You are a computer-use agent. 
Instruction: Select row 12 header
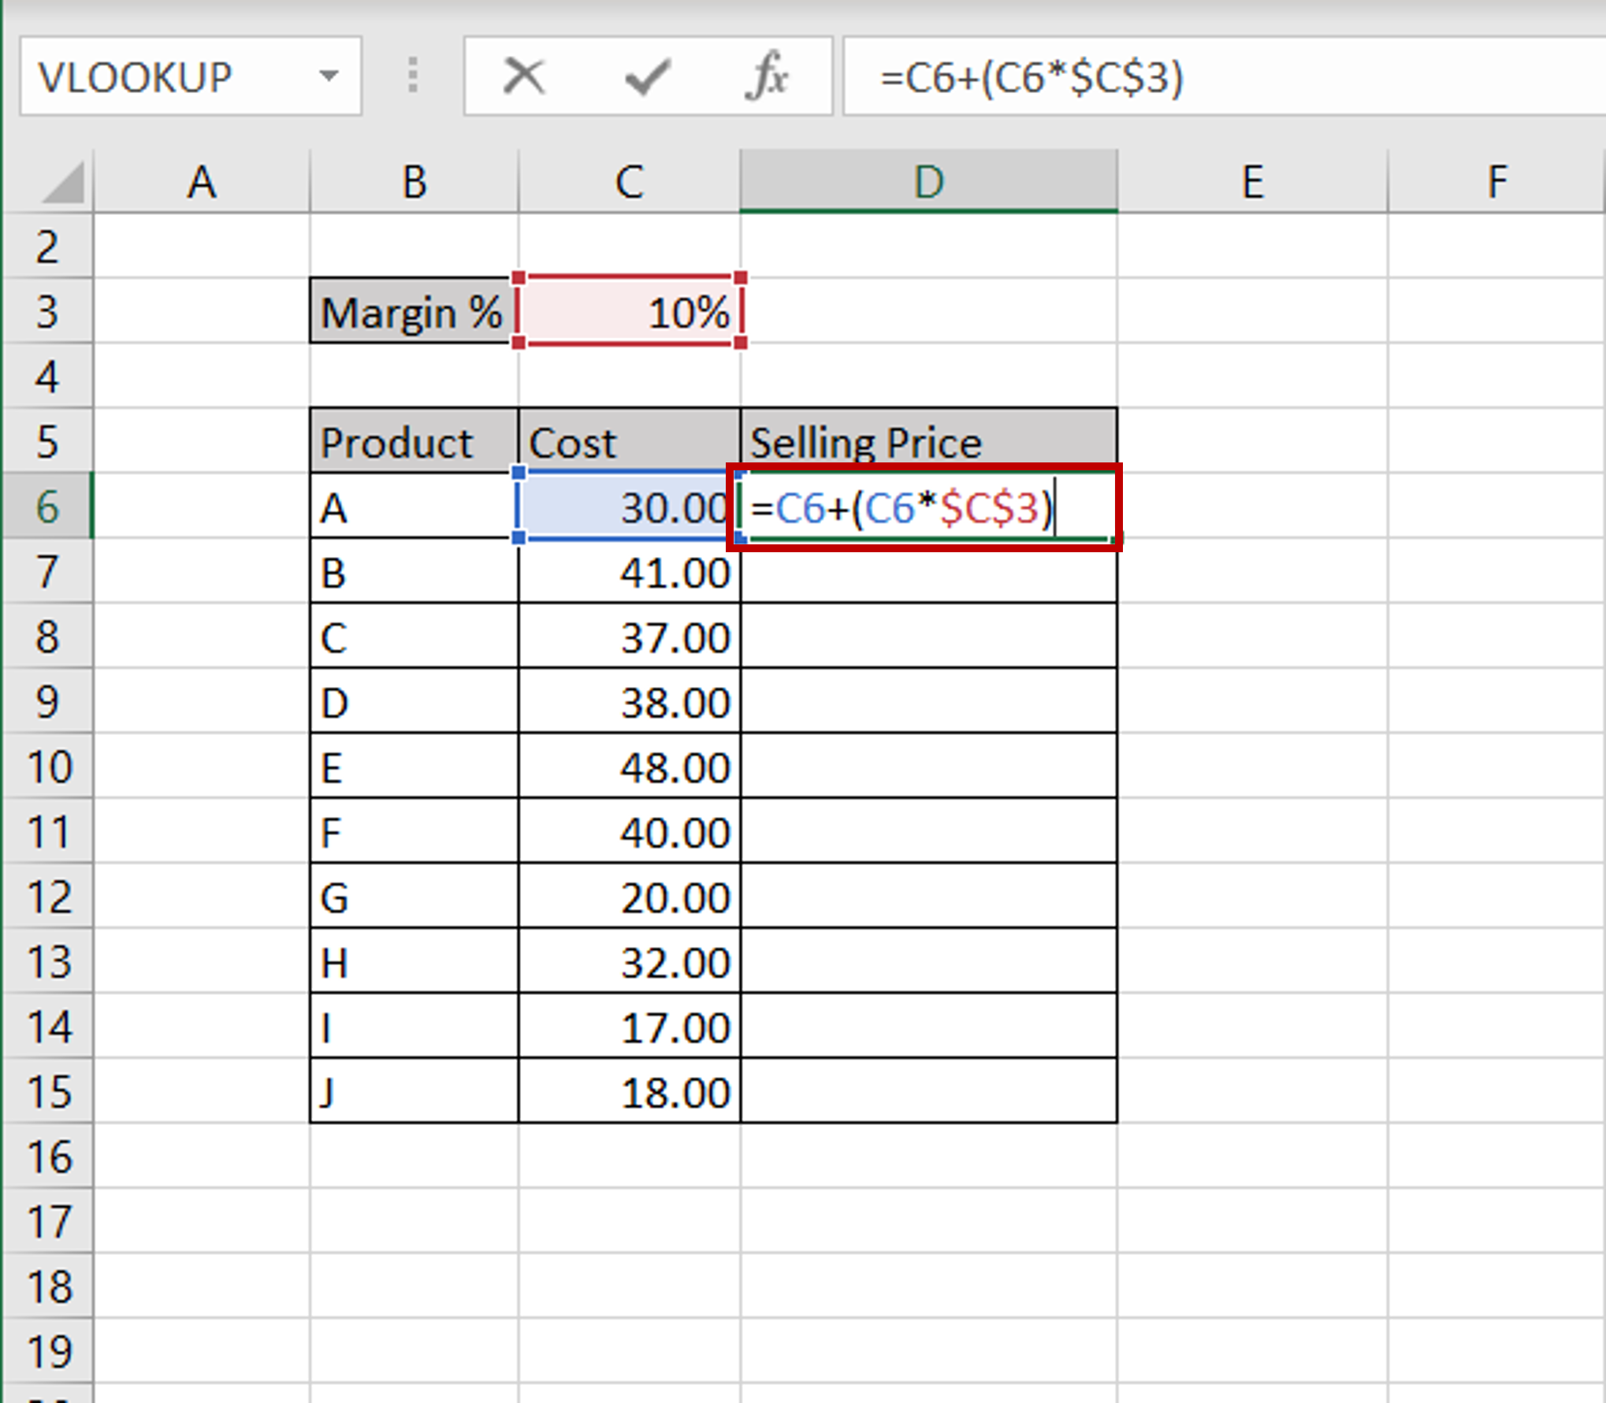point(47,896)
